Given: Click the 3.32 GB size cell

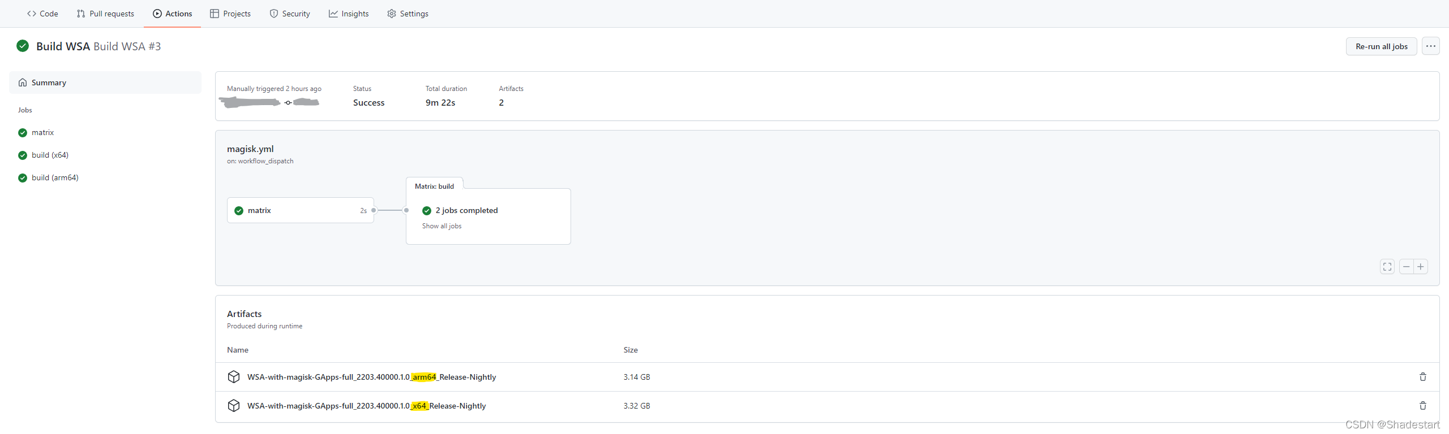Looking at the screenshot, I should pyautogui.click(x=637, y=406).
